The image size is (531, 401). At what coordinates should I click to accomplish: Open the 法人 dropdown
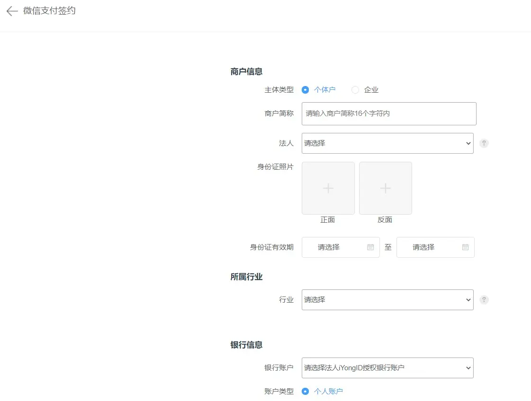point(387,143)
